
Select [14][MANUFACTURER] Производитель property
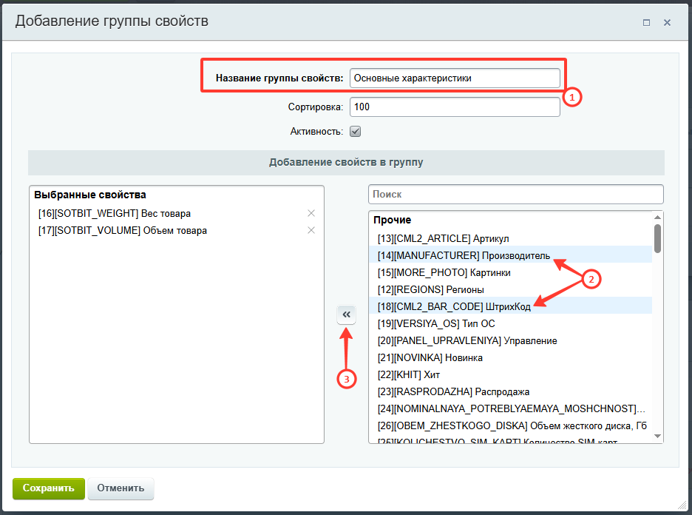pos(510,256)
